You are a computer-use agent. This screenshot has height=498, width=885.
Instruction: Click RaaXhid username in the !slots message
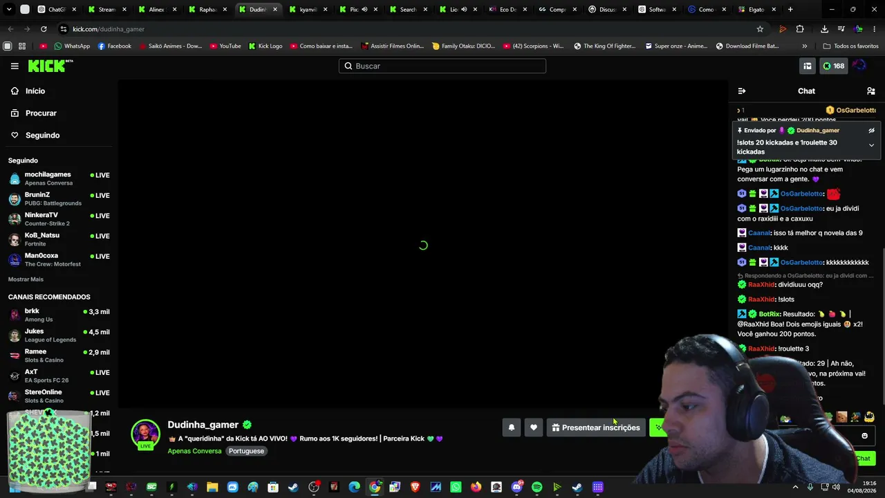(x=761, y=299)
